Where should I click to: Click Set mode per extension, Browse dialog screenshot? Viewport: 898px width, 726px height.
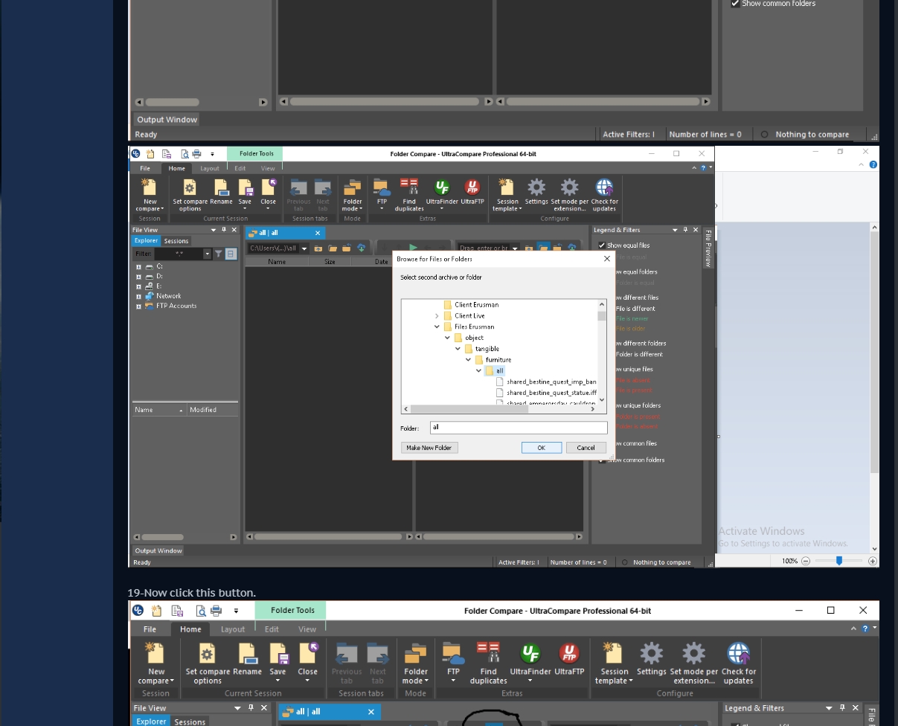pos(569,195)
